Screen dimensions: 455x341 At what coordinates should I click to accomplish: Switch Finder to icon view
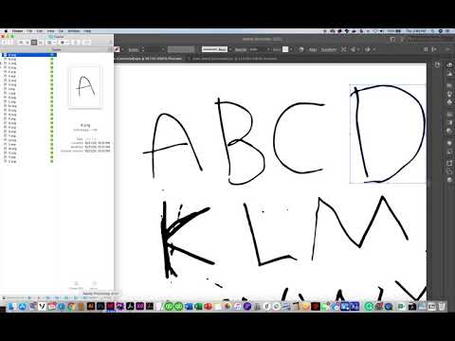[21, 42]
